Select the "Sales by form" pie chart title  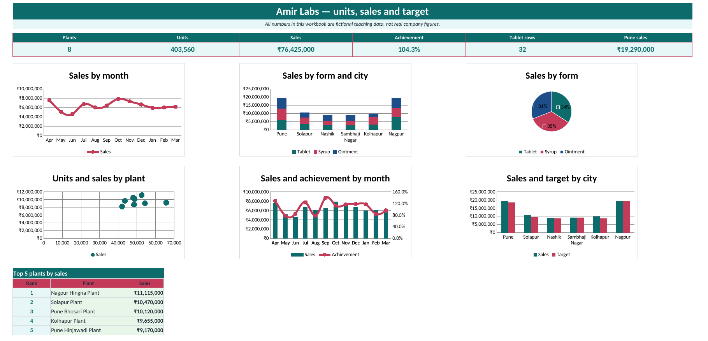552,76
